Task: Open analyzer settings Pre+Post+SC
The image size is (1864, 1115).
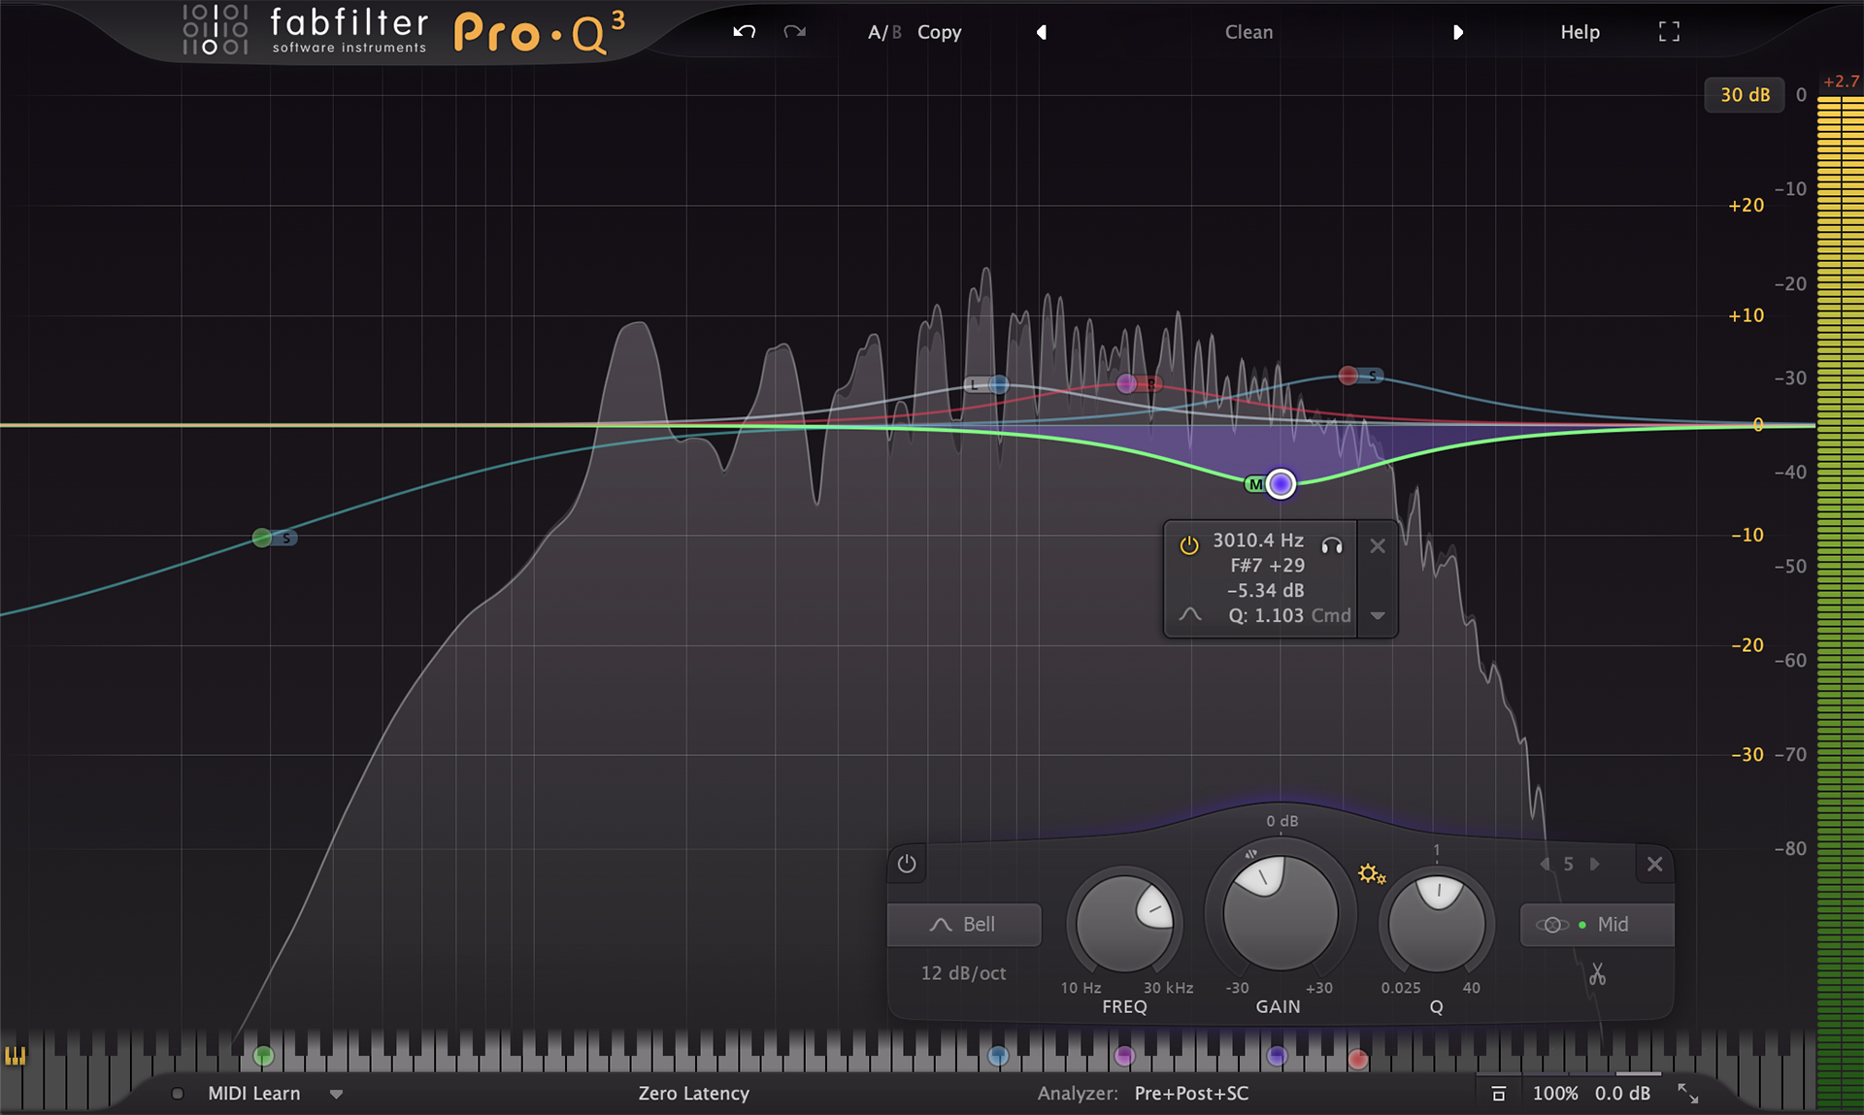Action: point(1191,1094)
